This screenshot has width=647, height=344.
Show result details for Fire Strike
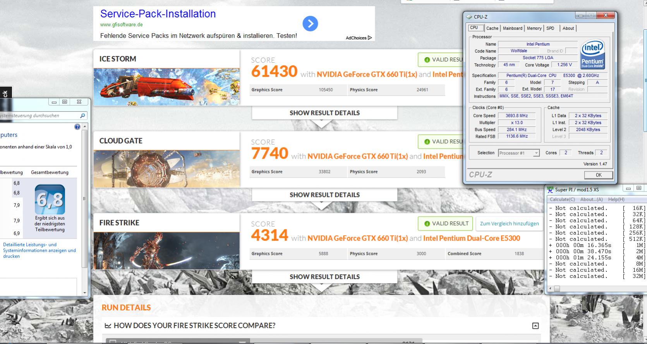click(324, 277)
